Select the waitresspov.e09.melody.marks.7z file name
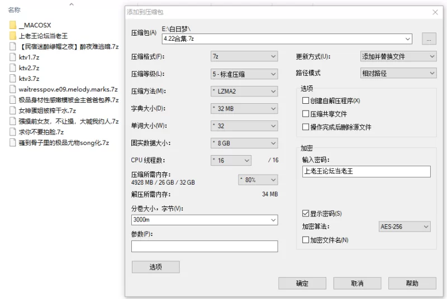Screen dimensions: 447x299 click(x=68, y=89)
